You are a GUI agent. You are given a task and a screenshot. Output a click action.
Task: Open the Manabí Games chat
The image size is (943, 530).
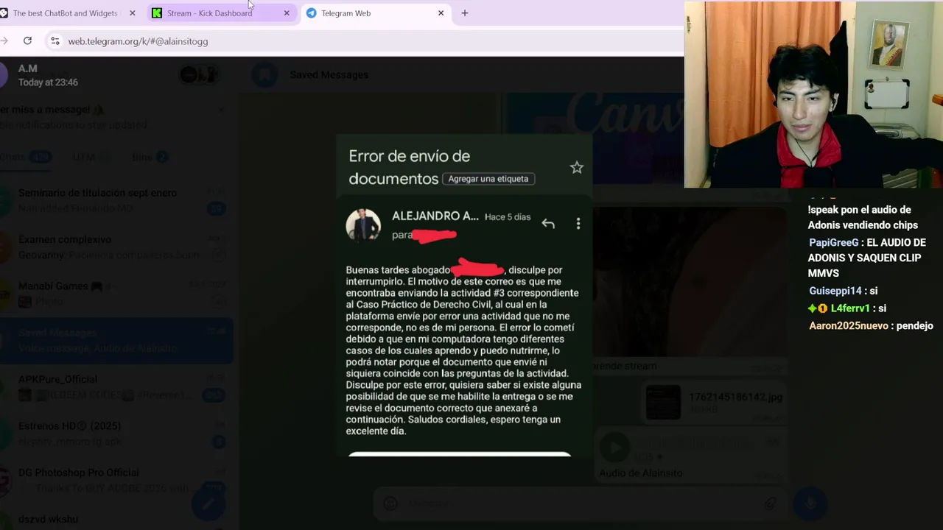pos(116,294)
